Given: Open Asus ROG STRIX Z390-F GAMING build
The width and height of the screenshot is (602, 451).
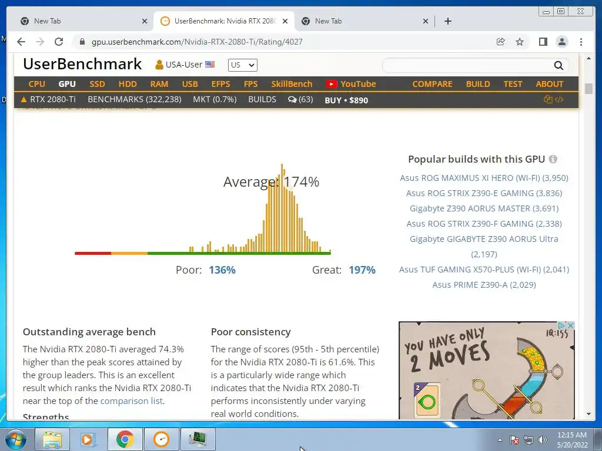Looking at the screenshot, I should (x=484, y=224).
